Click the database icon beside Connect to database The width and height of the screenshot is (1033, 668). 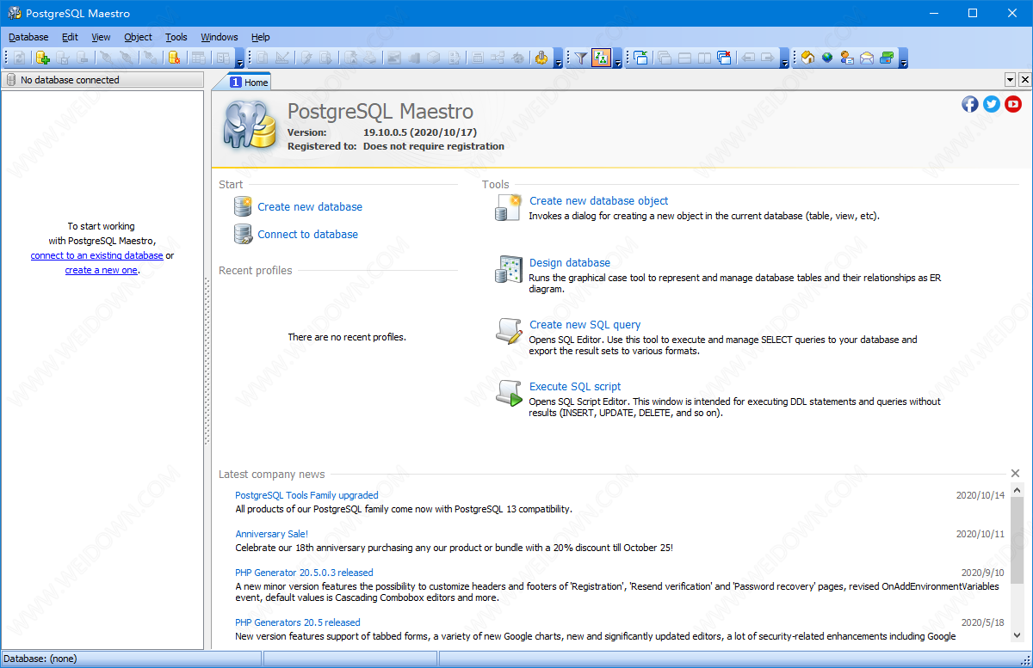click(243, 234)
